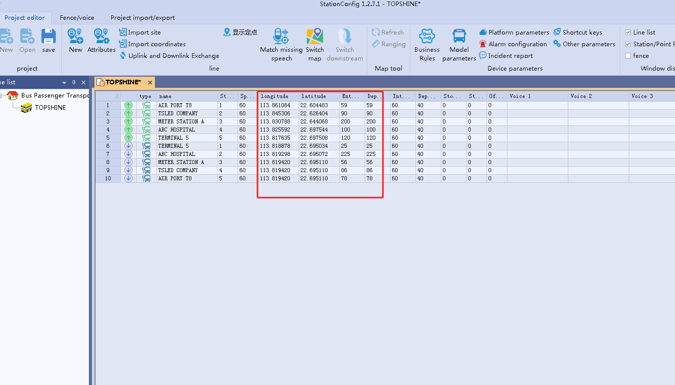The width and height of the screenshot is (675, 385).
Task: Open the line list panel dropdown arrow
Action: click(65, 83)
